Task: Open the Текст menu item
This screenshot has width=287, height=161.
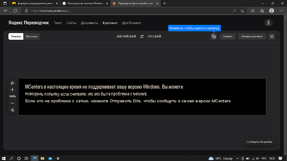Action: pos(58,23)
